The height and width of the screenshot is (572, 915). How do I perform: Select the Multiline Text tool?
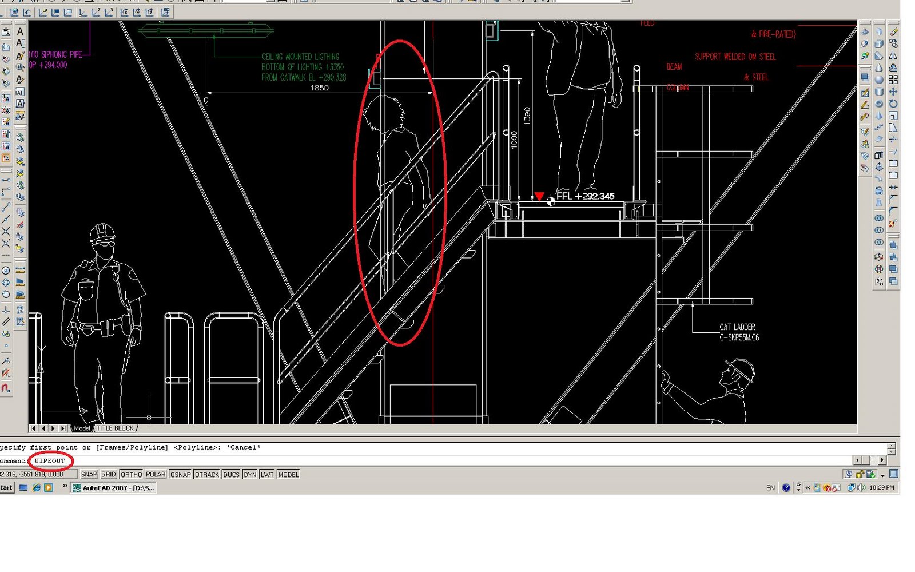click(x=21, y=32)
